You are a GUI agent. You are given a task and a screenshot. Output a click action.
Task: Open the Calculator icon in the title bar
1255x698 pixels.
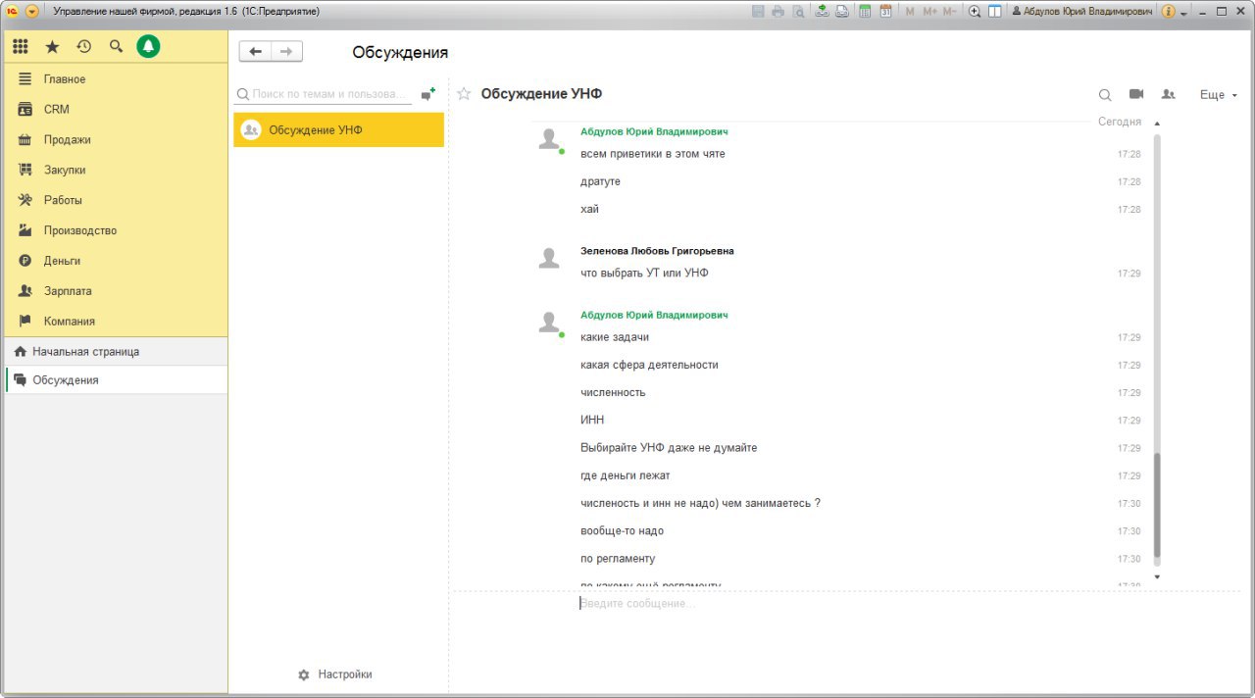(x=865, y=12)
